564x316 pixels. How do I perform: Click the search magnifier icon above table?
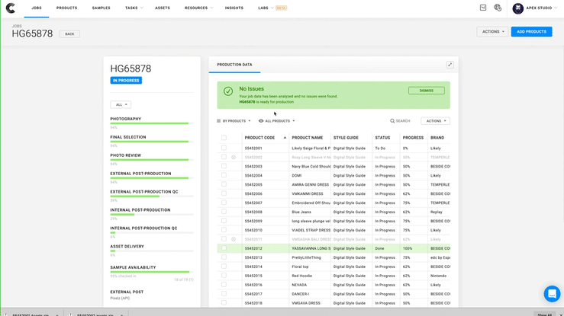click(392, 121)
